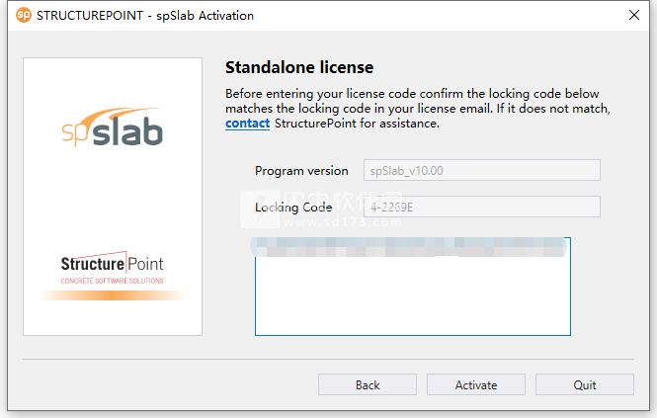Click the Concrete Software Solutions tagline

pos(113,281)
